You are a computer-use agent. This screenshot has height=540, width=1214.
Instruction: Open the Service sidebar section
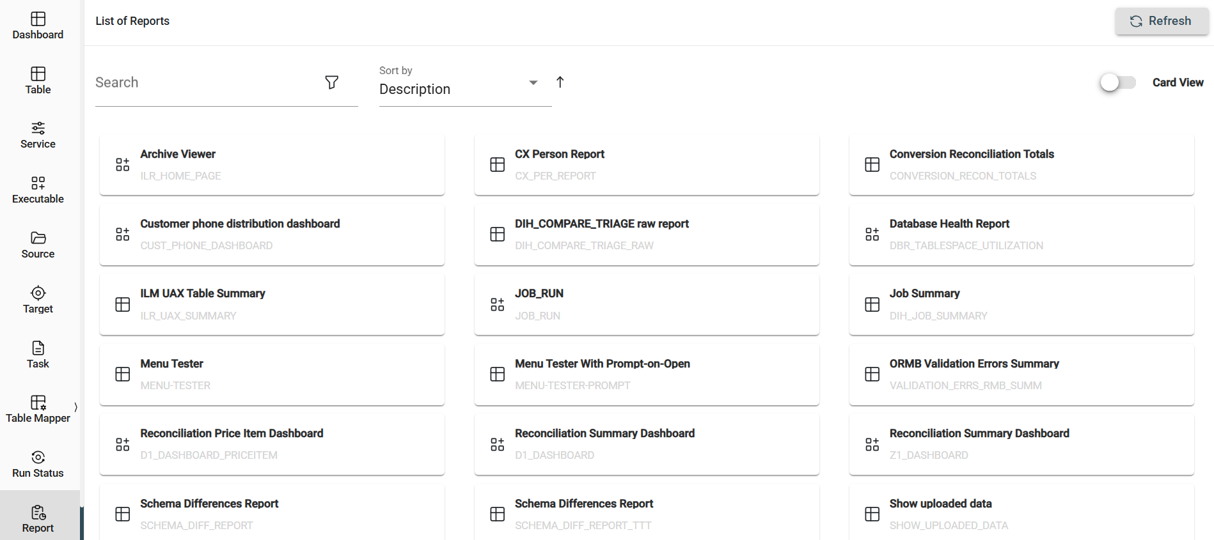[x=38, y=135]
